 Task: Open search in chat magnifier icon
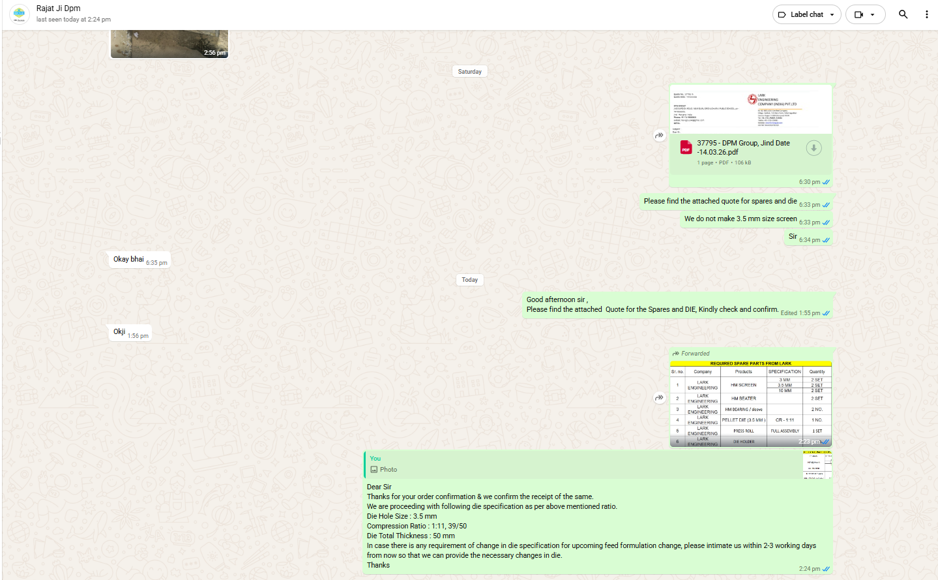[903, 14]
